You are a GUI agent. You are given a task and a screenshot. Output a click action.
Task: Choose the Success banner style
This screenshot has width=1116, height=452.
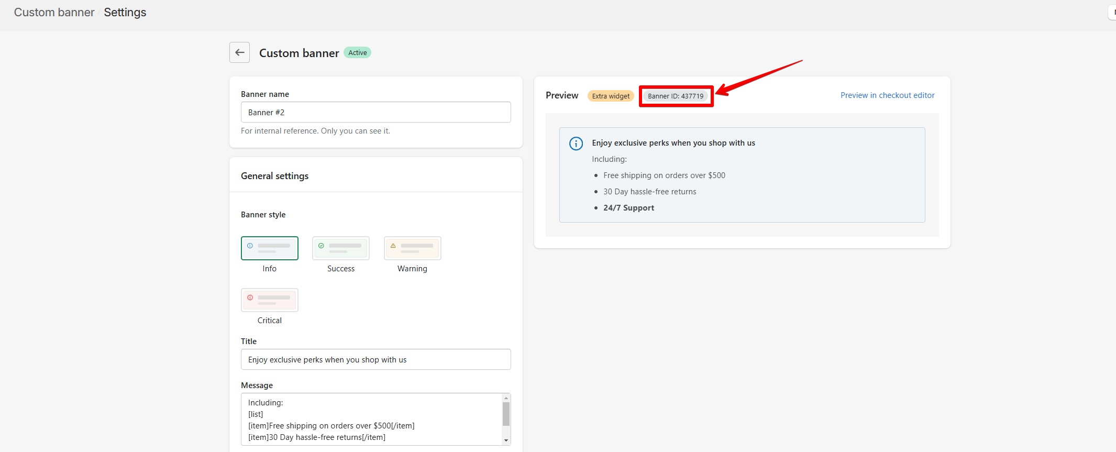point(340,248)
